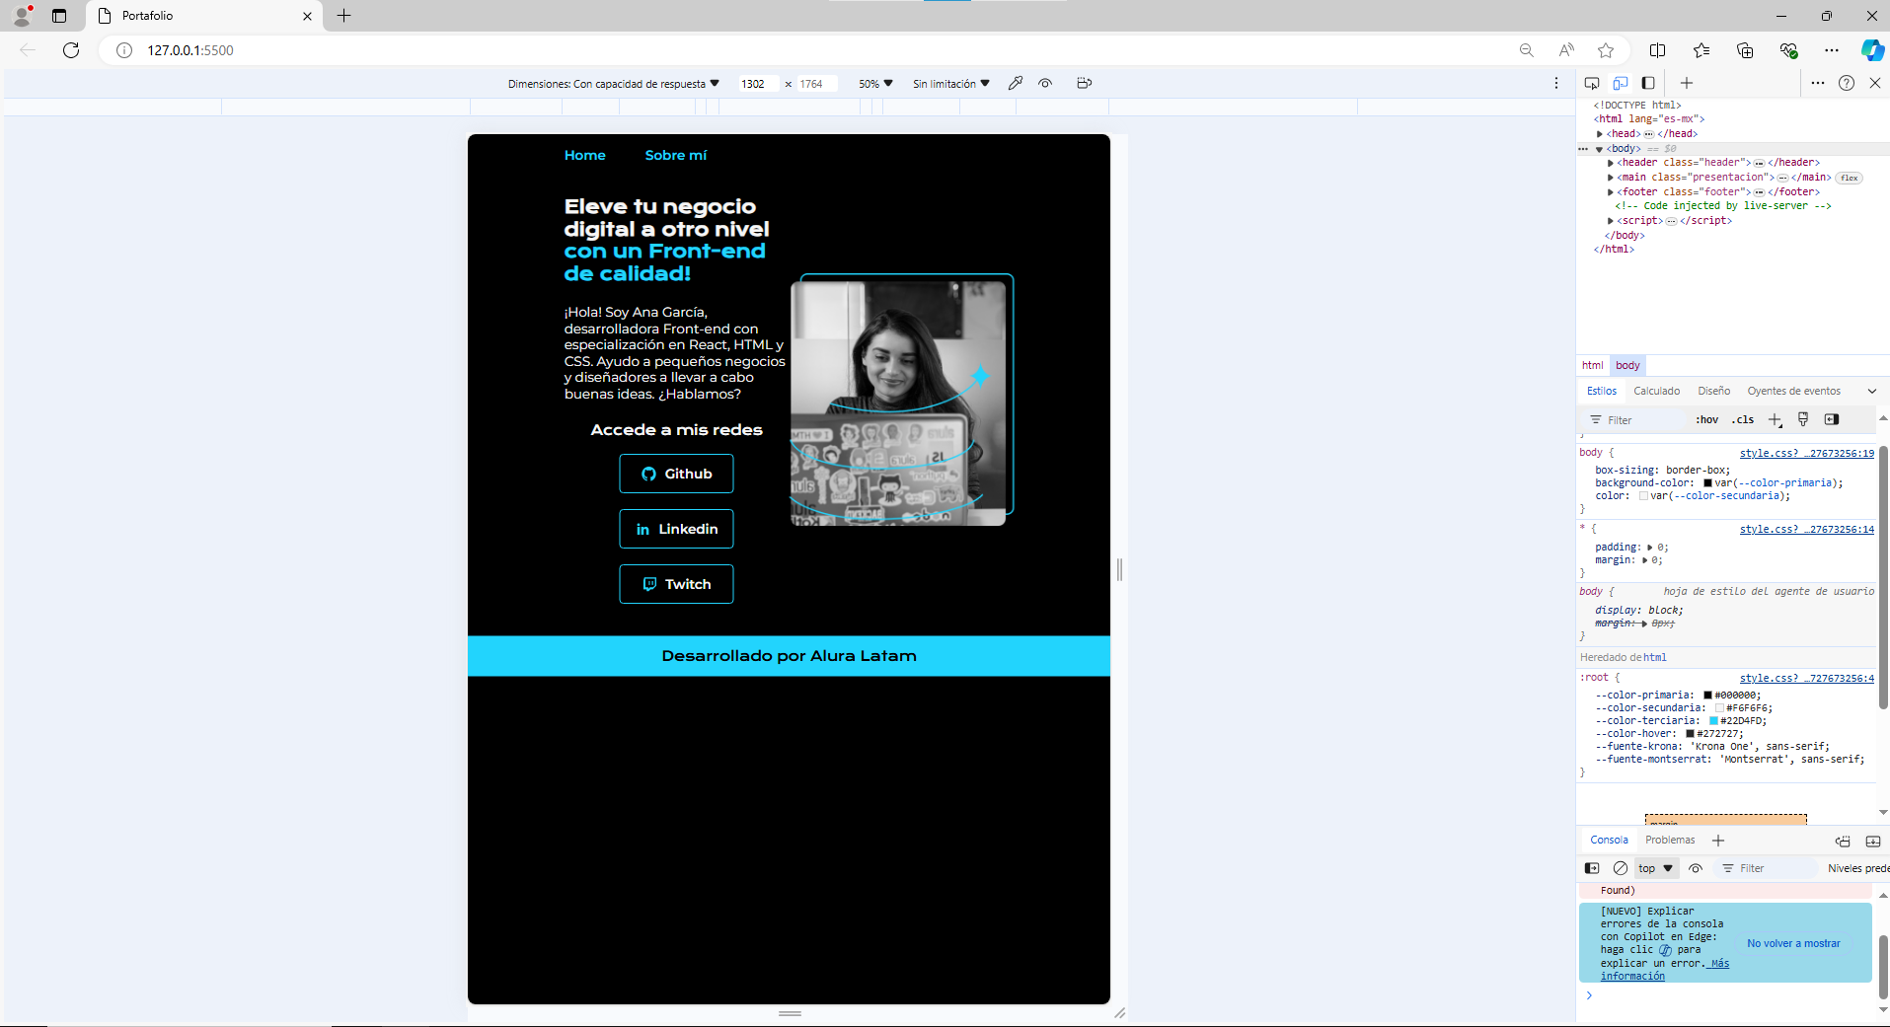The image size is (1890, 1027).
Task: Create live expression eye icon in console
Action: [1696, 868]
